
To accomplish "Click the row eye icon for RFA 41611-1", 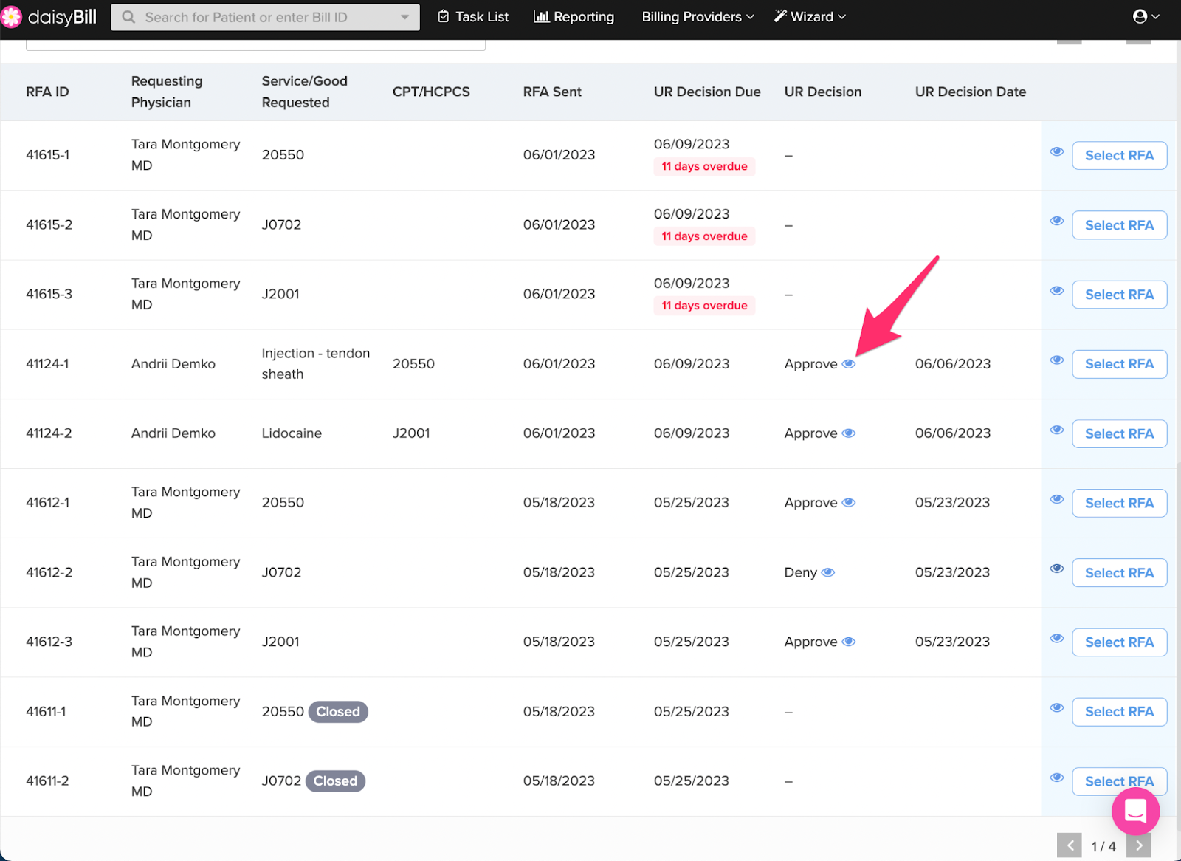I will coord(1057,707).
